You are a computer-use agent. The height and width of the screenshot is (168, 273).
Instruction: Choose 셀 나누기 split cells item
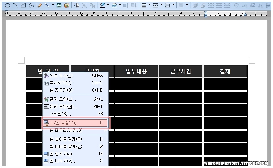pos(75,161)
